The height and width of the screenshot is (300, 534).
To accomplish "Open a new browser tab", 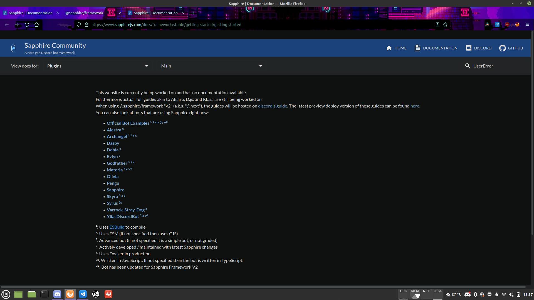I will [193, 13].
